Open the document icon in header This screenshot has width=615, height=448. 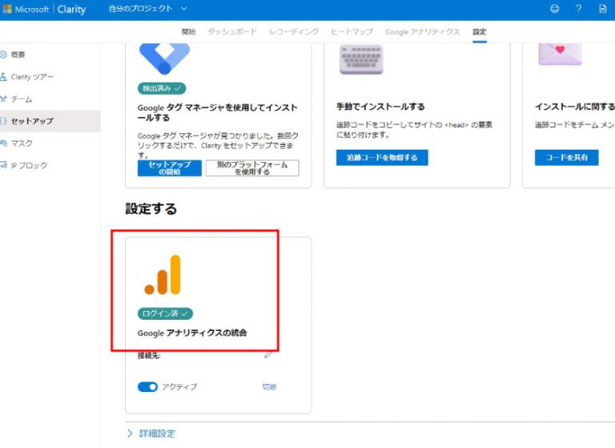point(603,9)
